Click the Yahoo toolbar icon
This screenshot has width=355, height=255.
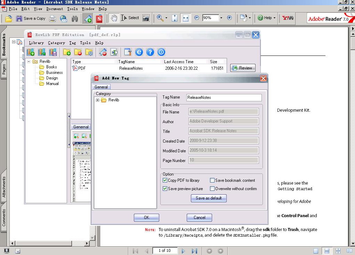[x=288, y=18]
